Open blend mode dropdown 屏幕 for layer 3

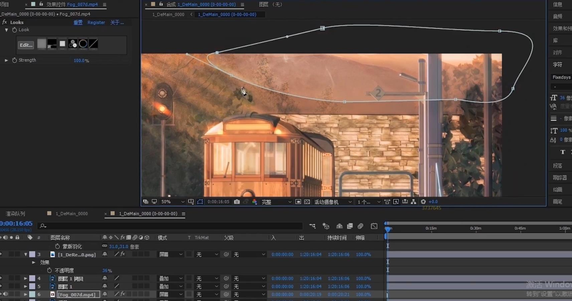[170, 254]
